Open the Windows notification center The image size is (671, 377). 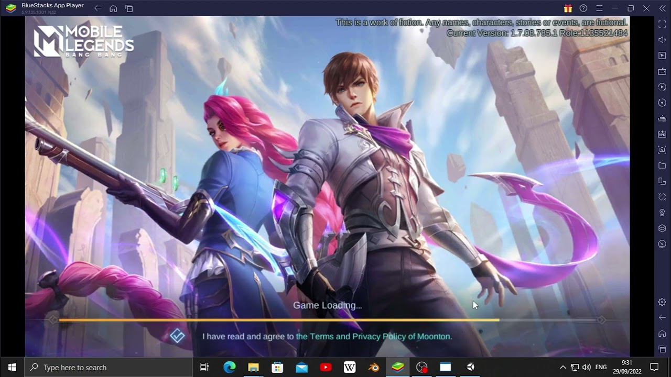[x=654, y=367]
